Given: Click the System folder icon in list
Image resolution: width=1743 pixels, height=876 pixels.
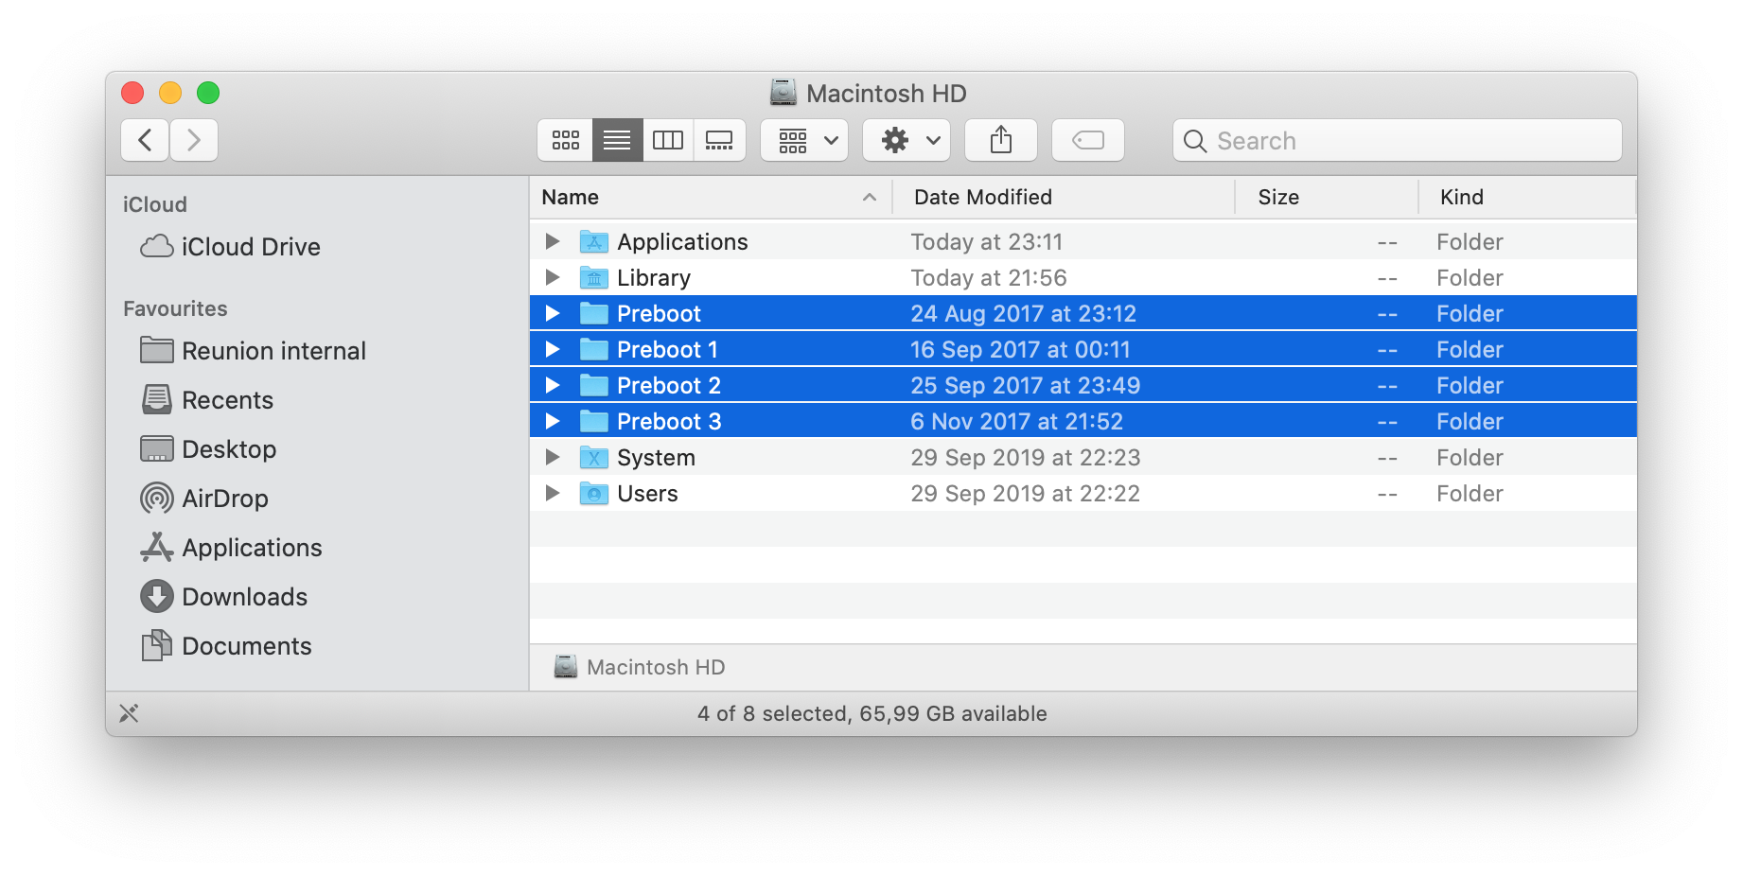Looking at the screenshot, I should pyautogui.click(x=593, y=457).
